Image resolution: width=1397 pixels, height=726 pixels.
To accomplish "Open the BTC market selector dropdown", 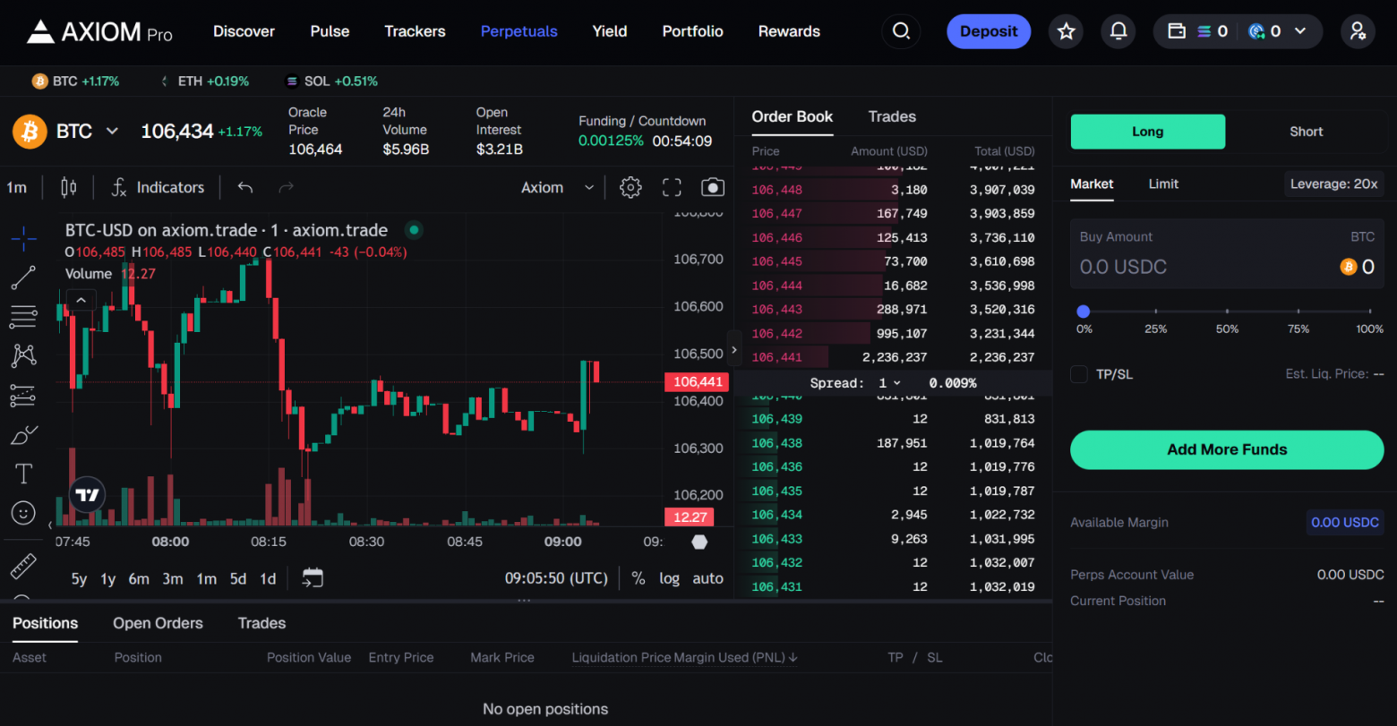I will click(113, 131).
